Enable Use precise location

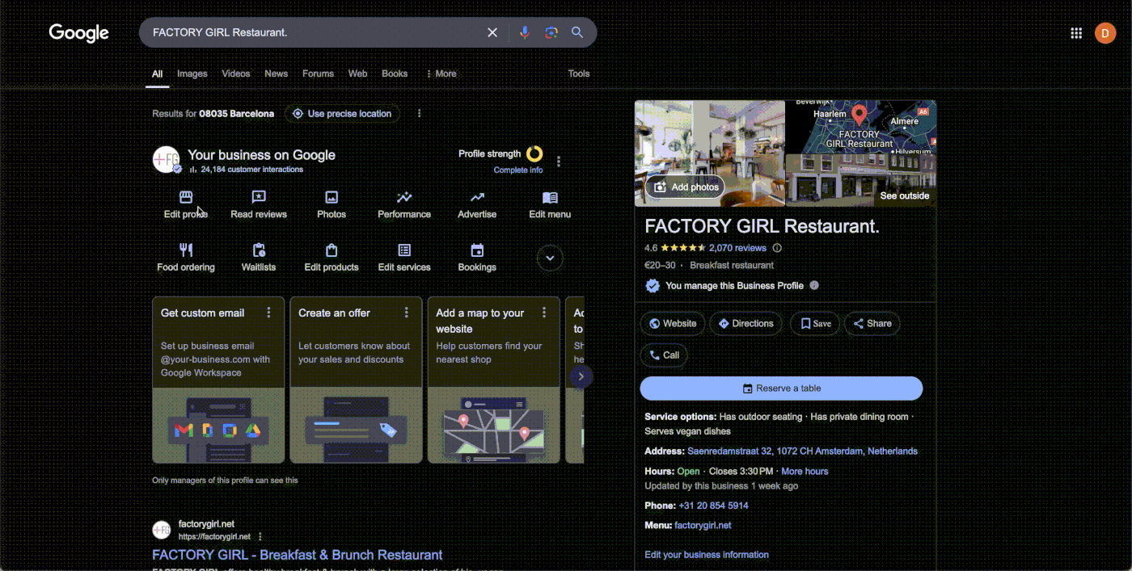pos(342,113)
